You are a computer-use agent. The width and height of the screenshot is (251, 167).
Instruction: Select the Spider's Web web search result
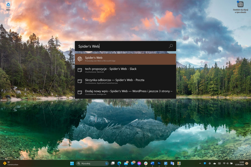click(x=125, y=59)
